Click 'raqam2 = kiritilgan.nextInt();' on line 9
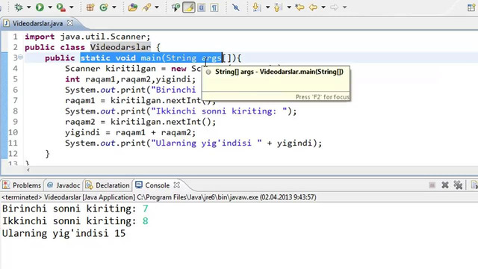Image resolution: width=478 pixels, height=269 pixels. [x=140, y=122]
